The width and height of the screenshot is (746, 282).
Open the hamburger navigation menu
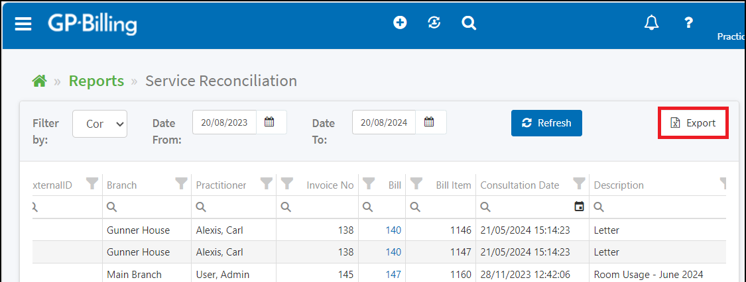pos(23,24)
